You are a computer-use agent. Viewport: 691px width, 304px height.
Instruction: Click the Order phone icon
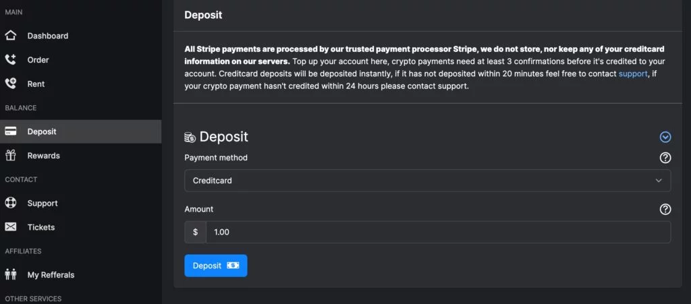11,60
